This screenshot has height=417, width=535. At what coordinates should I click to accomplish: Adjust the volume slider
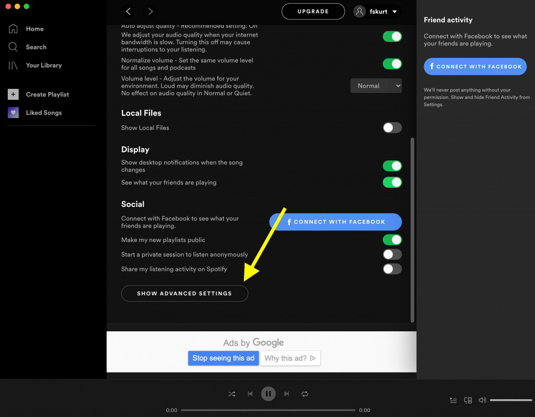click(x=511, y=400)
